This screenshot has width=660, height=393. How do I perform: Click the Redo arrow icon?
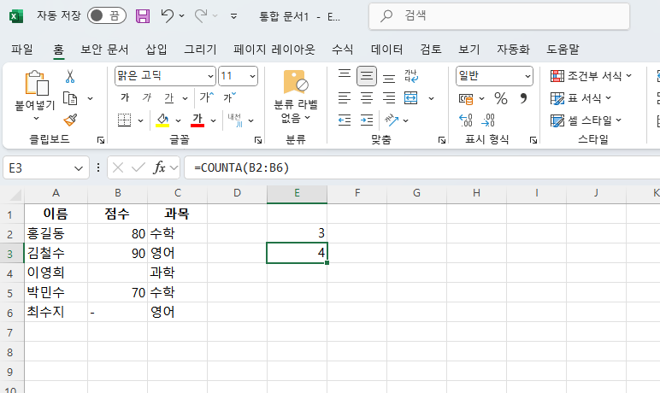click(200, 16)
